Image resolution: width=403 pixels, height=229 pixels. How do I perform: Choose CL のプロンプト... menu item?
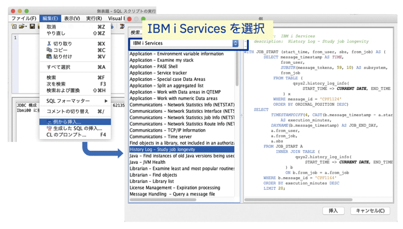tap(75, 135)
